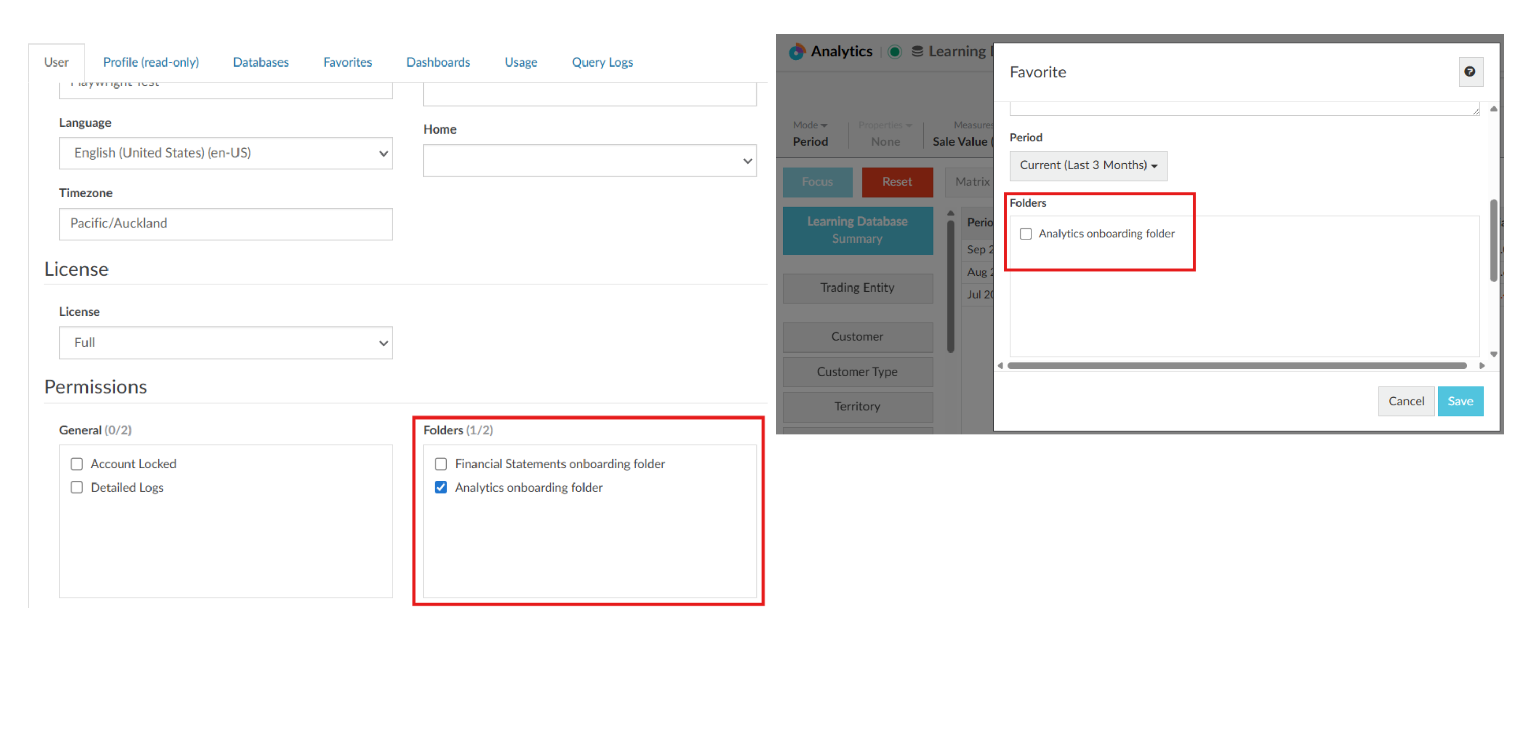The width and height of the screenshot is (1514, 747).
Task: Enable Financial Statements onboarding folder checkbox
Action: [440, 464]
